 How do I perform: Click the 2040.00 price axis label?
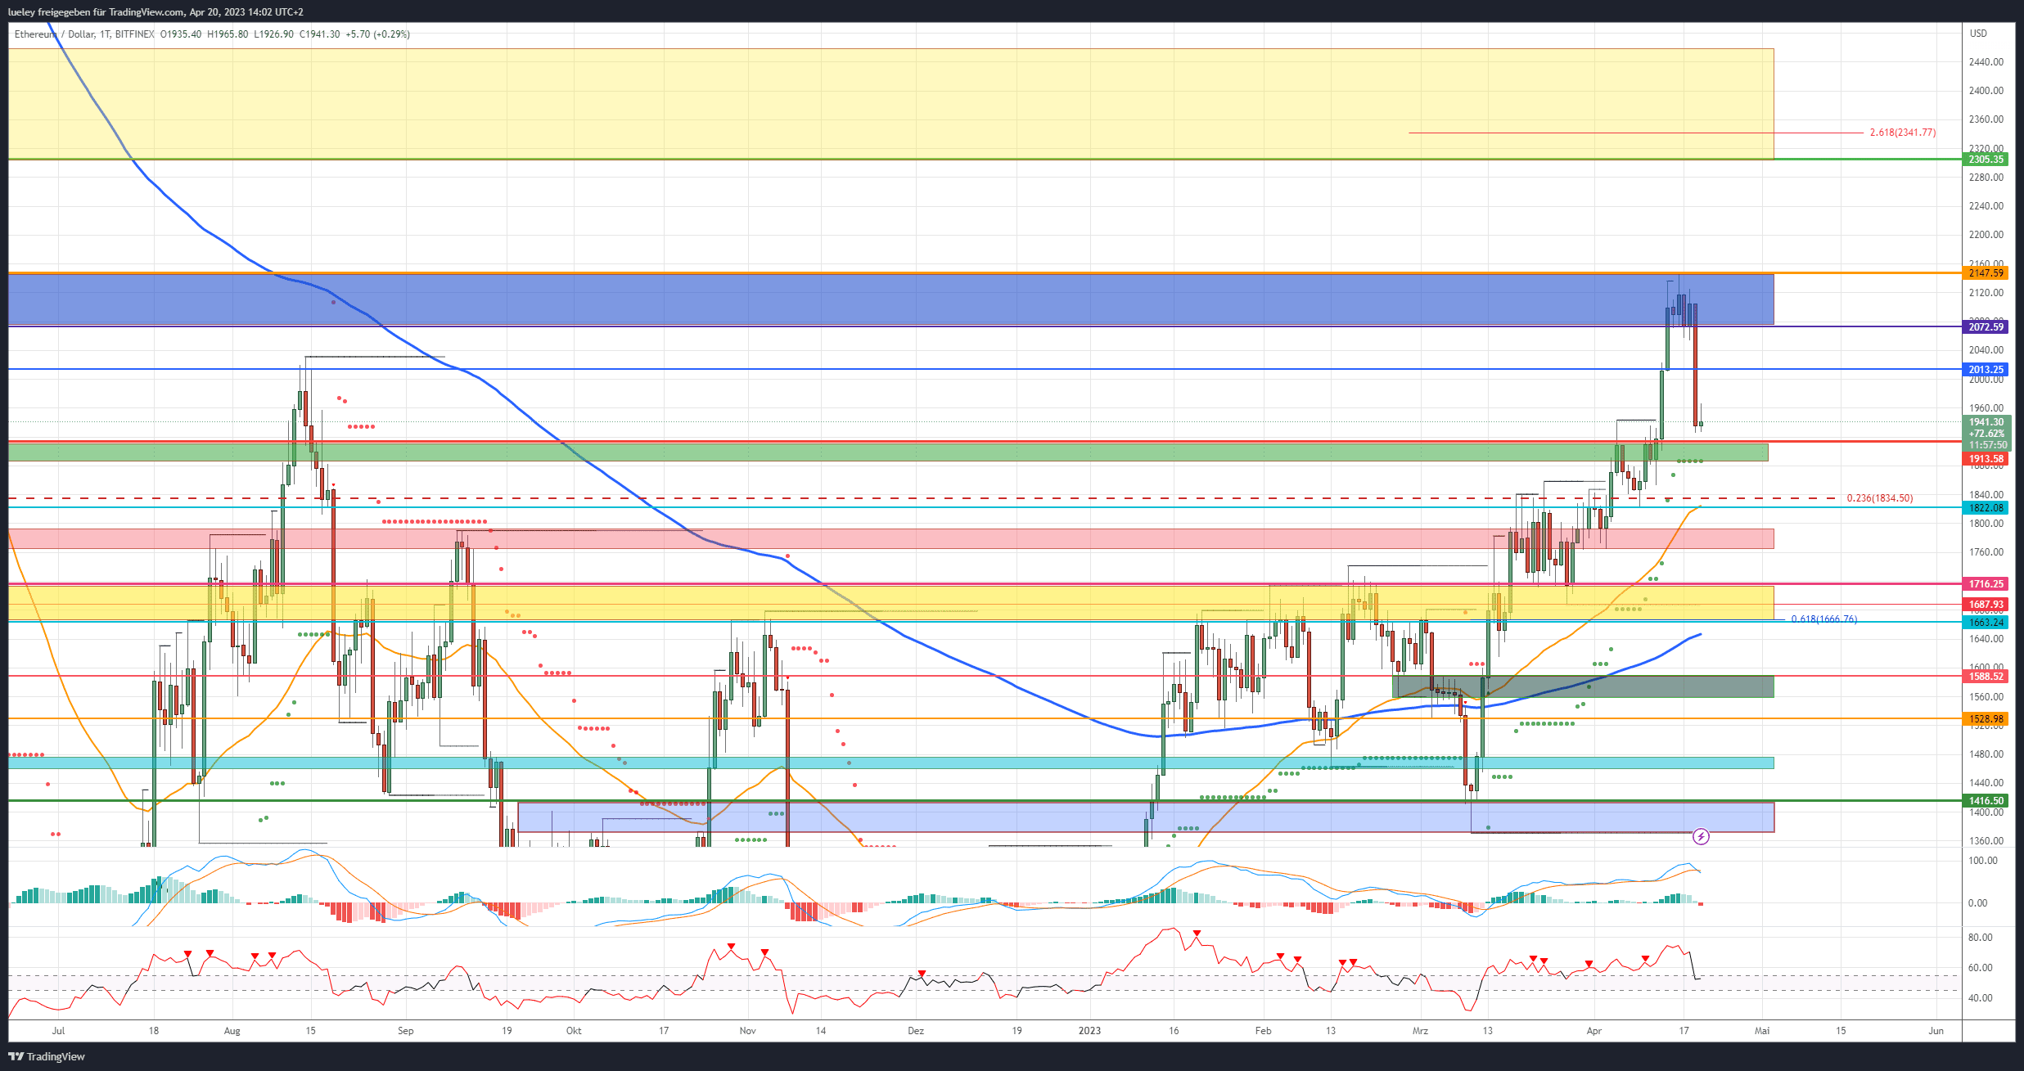(x=1986, y=350)
